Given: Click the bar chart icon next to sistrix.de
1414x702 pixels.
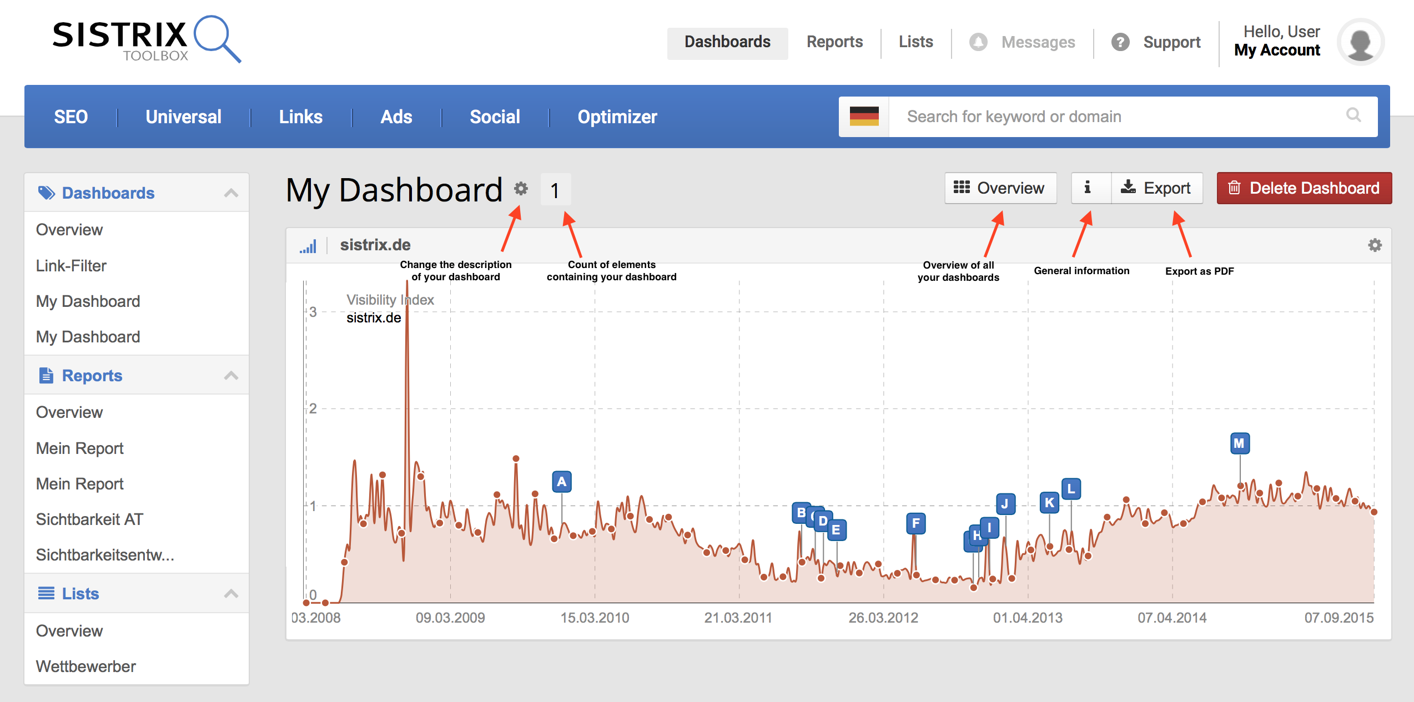Looking at the screenshot, I should coord(308,245).
